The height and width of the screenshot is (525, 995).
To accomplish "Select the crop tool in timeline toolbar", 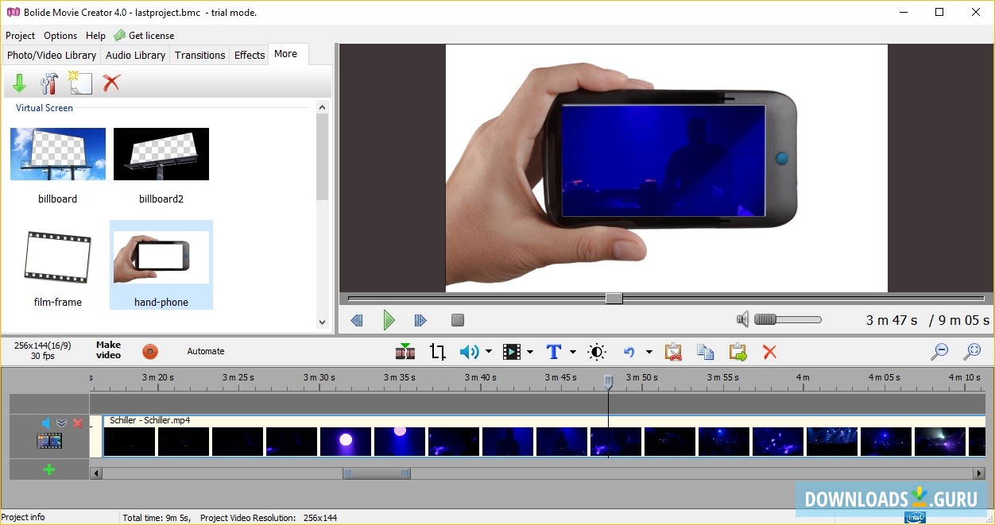I will [x=437, y=352].
